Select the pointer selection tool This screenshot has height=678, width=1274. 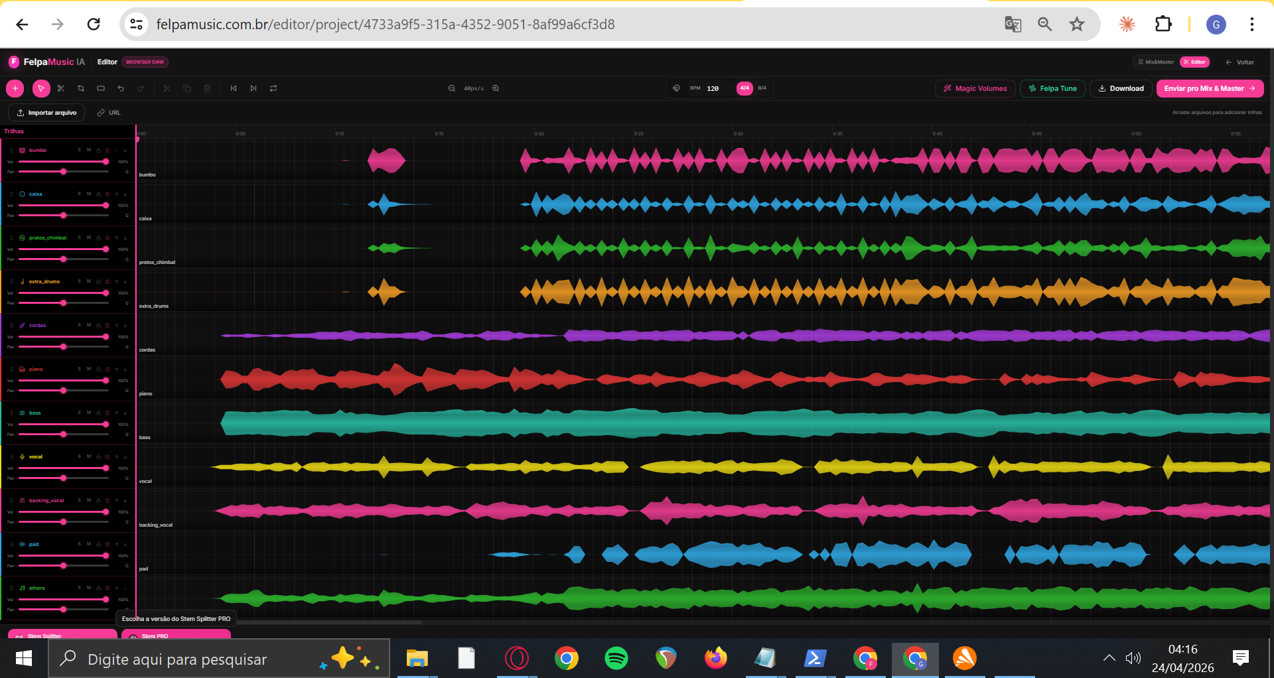41,88
